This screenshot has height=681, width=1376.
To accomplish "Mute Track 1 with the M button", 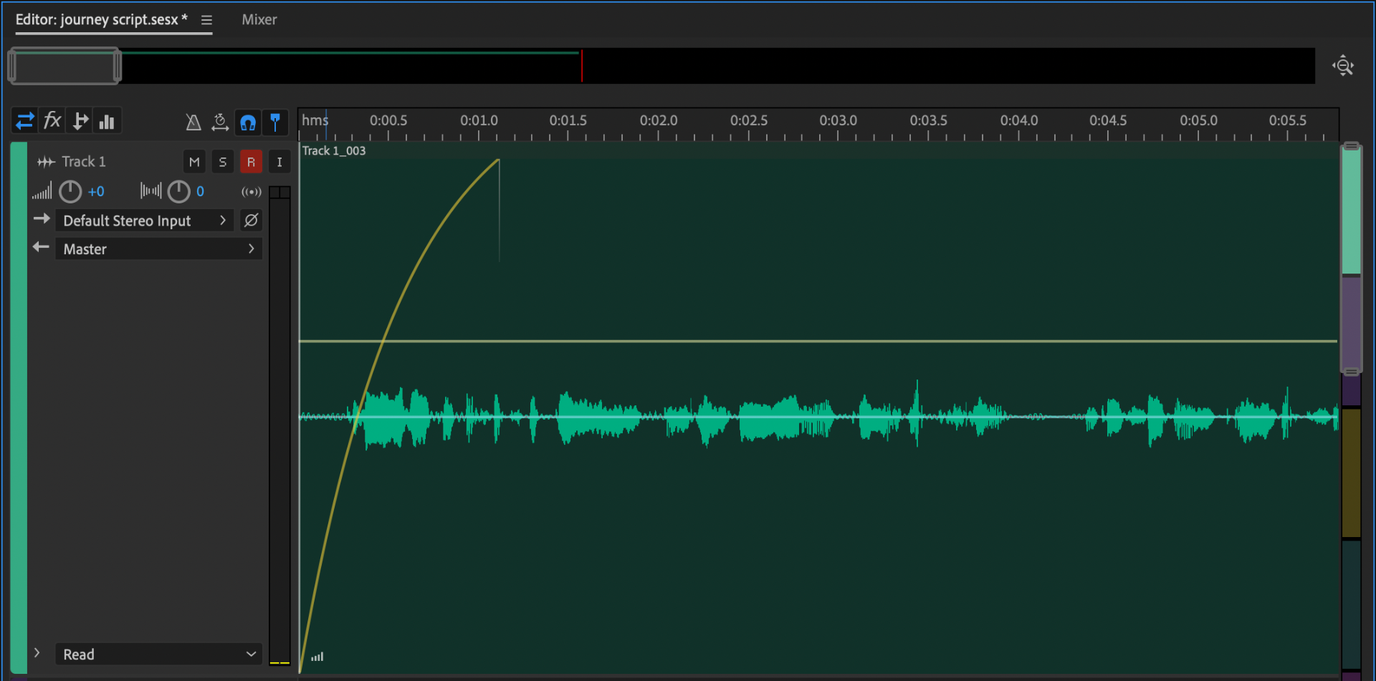I will click(x=194, y=163).
